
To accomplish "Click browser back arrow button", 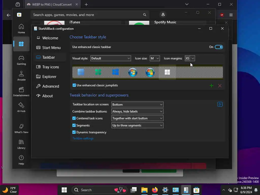I will 8,15.
